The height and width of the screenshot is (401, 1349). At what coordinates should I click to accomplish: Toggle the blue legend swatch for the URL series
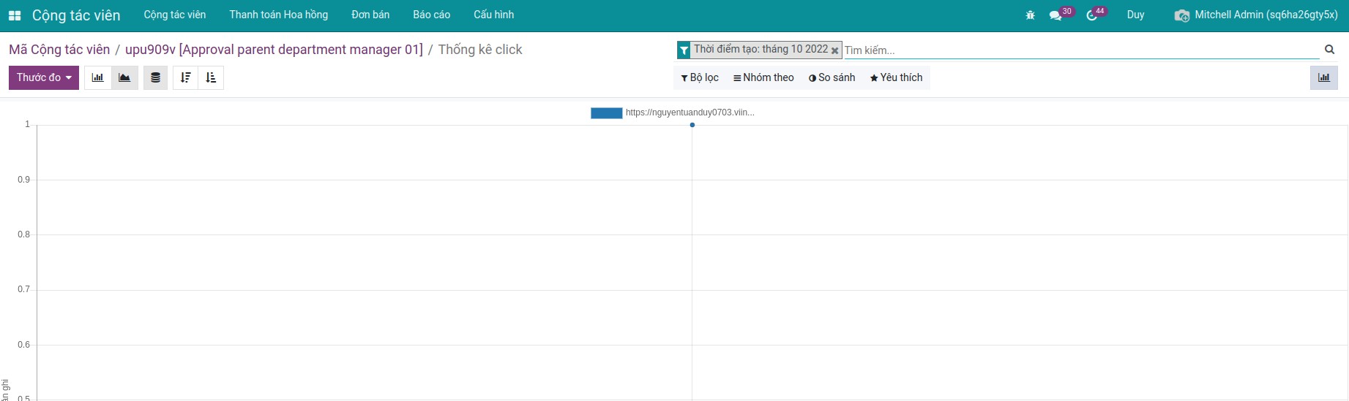click(606, 112)
